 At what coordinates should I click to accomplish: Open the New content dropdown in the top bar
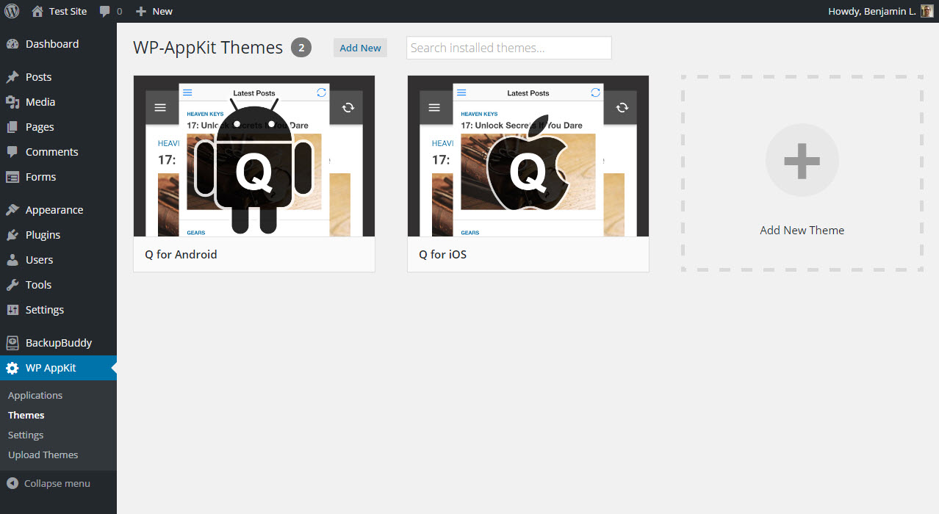(154, 11)
